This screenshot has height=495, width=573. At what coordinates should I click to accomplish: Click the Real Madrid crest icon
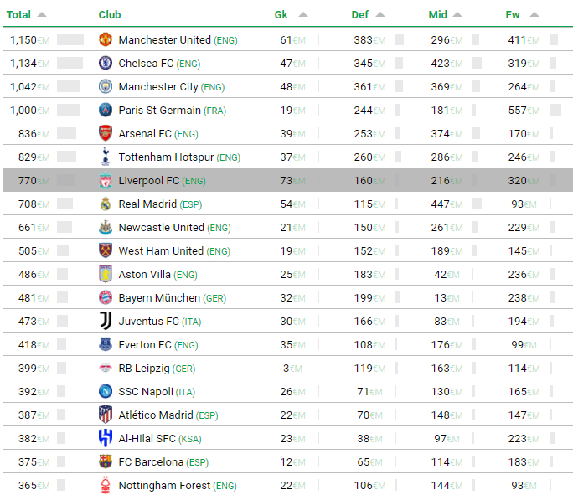(106, 204)
